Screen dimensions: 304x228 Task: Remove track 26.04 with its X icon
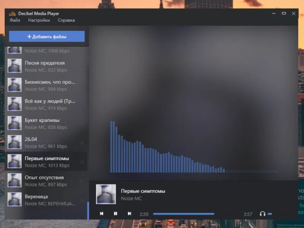[x=82, y=143]
